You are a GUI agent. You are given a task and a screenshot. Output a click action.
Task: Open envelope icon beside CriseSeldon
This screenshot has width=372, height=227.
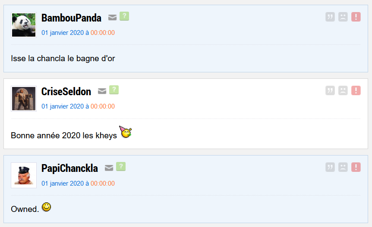click(x=102, y=91)
